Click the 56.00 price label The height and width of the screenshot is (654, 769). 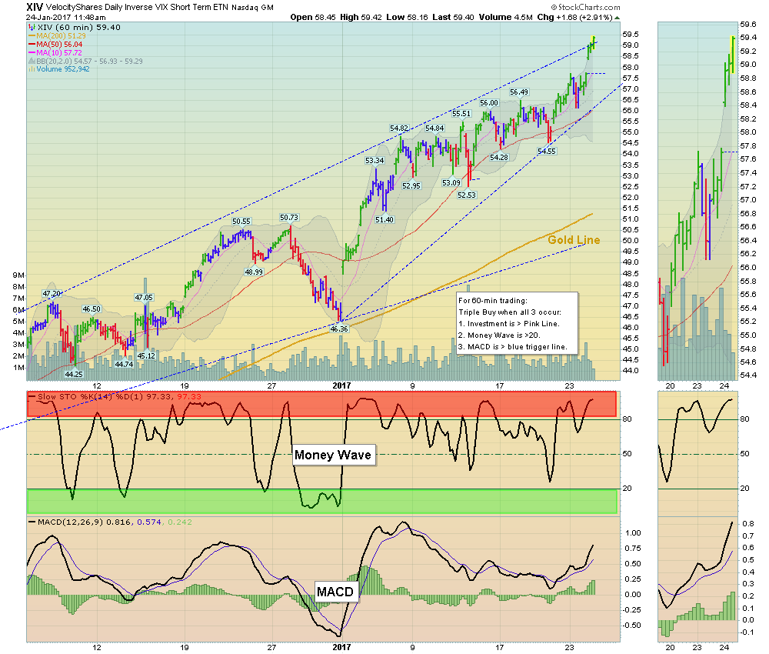tap(489, 102)
